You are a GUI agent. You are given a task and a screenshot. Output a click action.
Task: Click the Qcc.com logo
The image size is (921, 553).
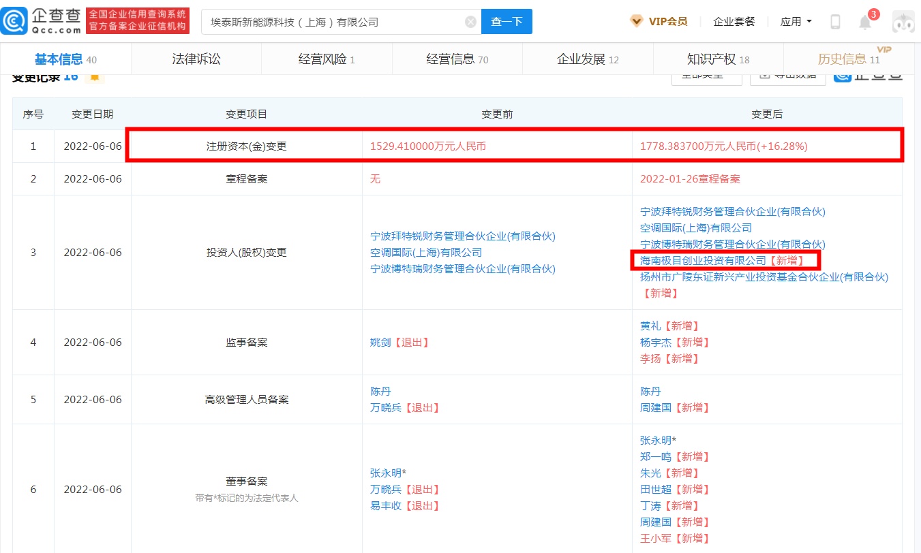pos(42,22)
